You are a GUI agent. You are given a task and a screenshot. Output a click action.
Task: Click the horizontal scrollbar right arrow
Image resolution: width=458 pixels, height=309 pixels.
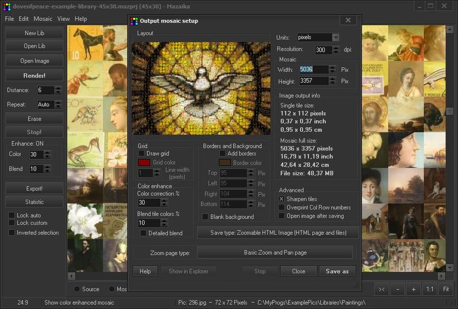[441, 276]
